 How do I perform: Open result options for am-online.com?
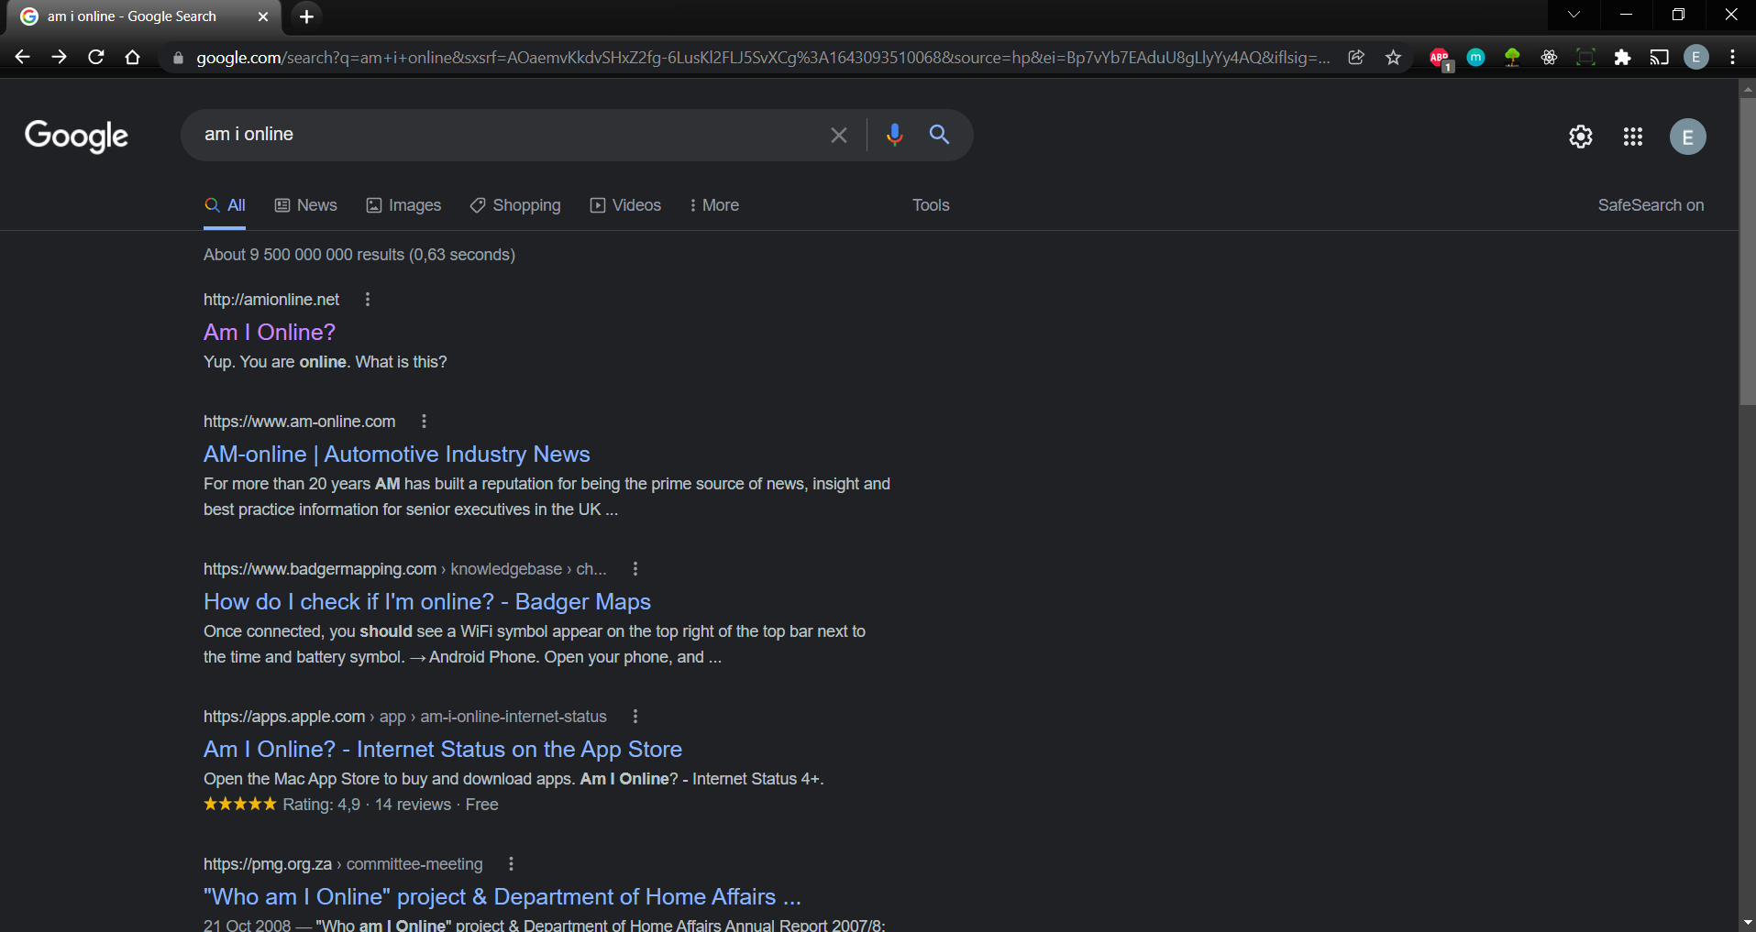coord(424,422)
